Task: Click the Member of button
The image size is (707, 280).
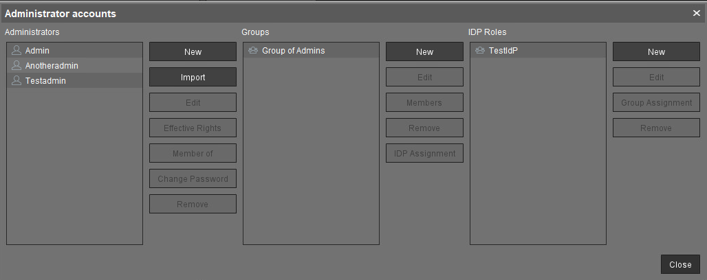Action: pos(193,153)
